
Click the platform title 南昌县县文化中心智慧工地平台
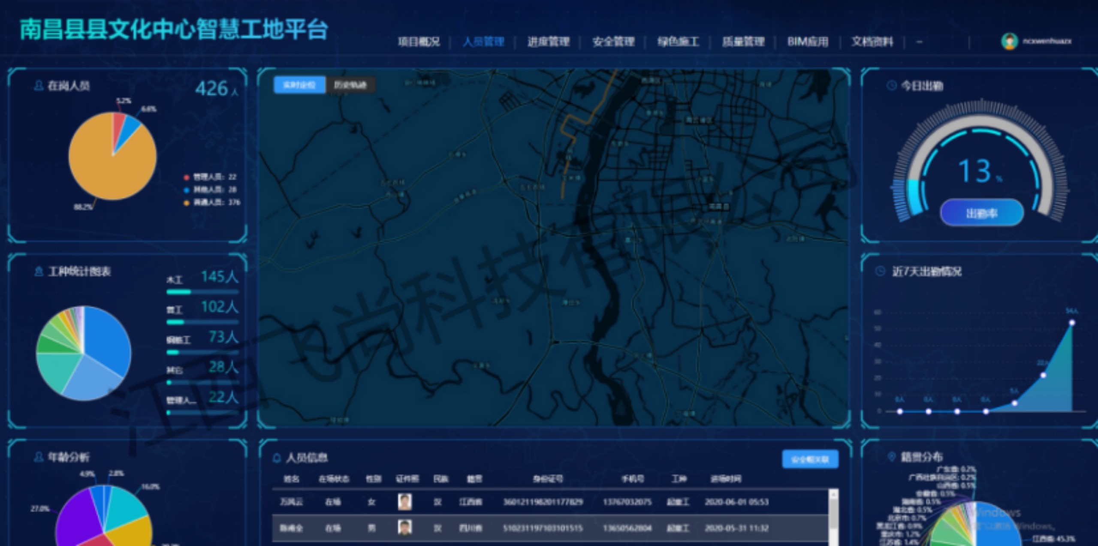coord(174,29)
